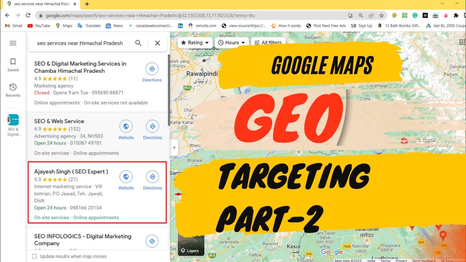This screenshot has height=262, width=466.
Task: Open the Ajayesh Singh ( SEO Expert ) listing
Action: [x=71, y=171]
